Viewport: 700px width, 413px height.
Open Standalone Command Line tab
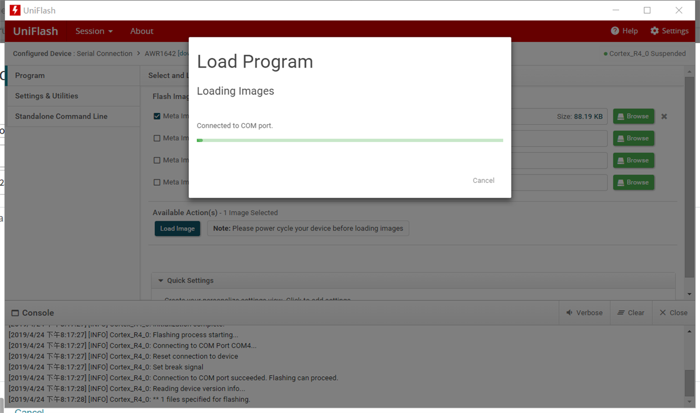tap(73, 116)
